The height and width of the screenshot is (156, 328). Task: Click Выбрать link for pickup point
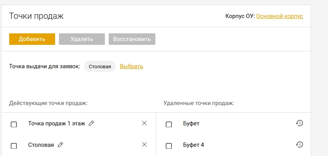pos(131,66)
